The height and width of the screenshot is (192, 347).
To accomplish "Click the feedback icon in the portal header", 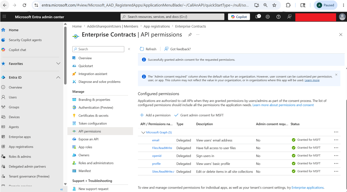I will point(289,17).
